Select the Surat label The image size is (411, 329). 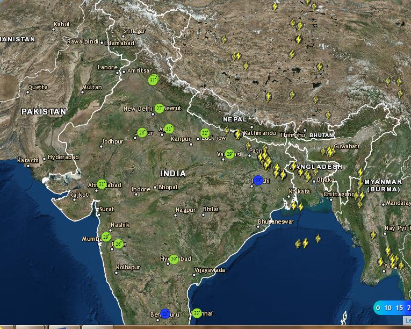click(x=107, y=209)
